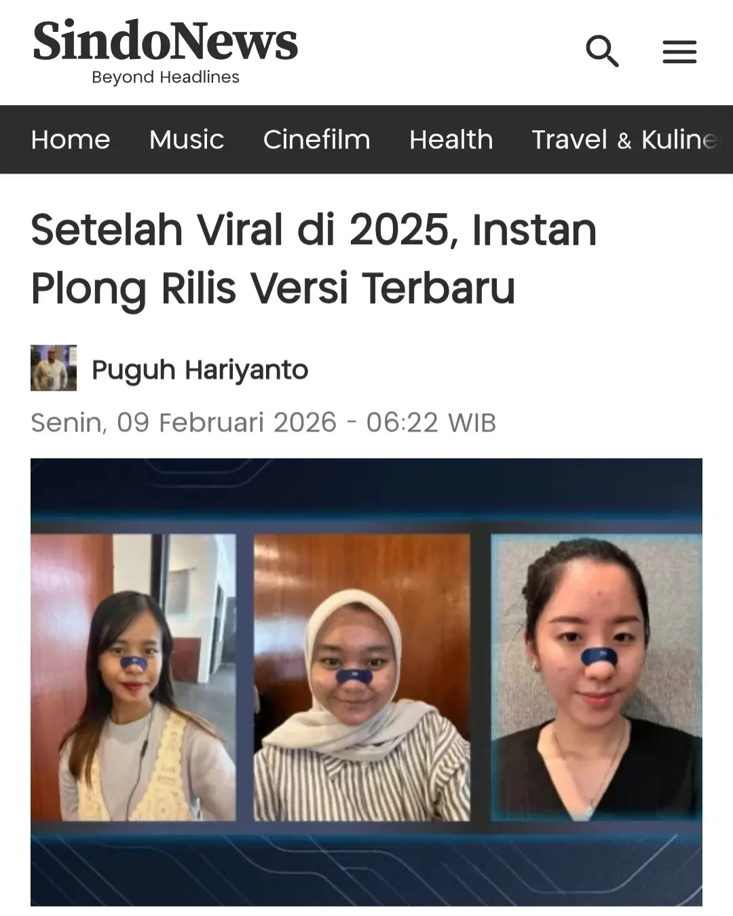Tap Puguh Hariyanto's author avatar

[x=54, y=368]
